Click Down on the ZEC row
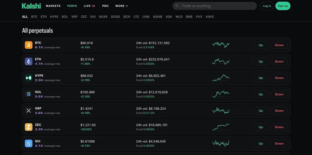 (279, 127)
